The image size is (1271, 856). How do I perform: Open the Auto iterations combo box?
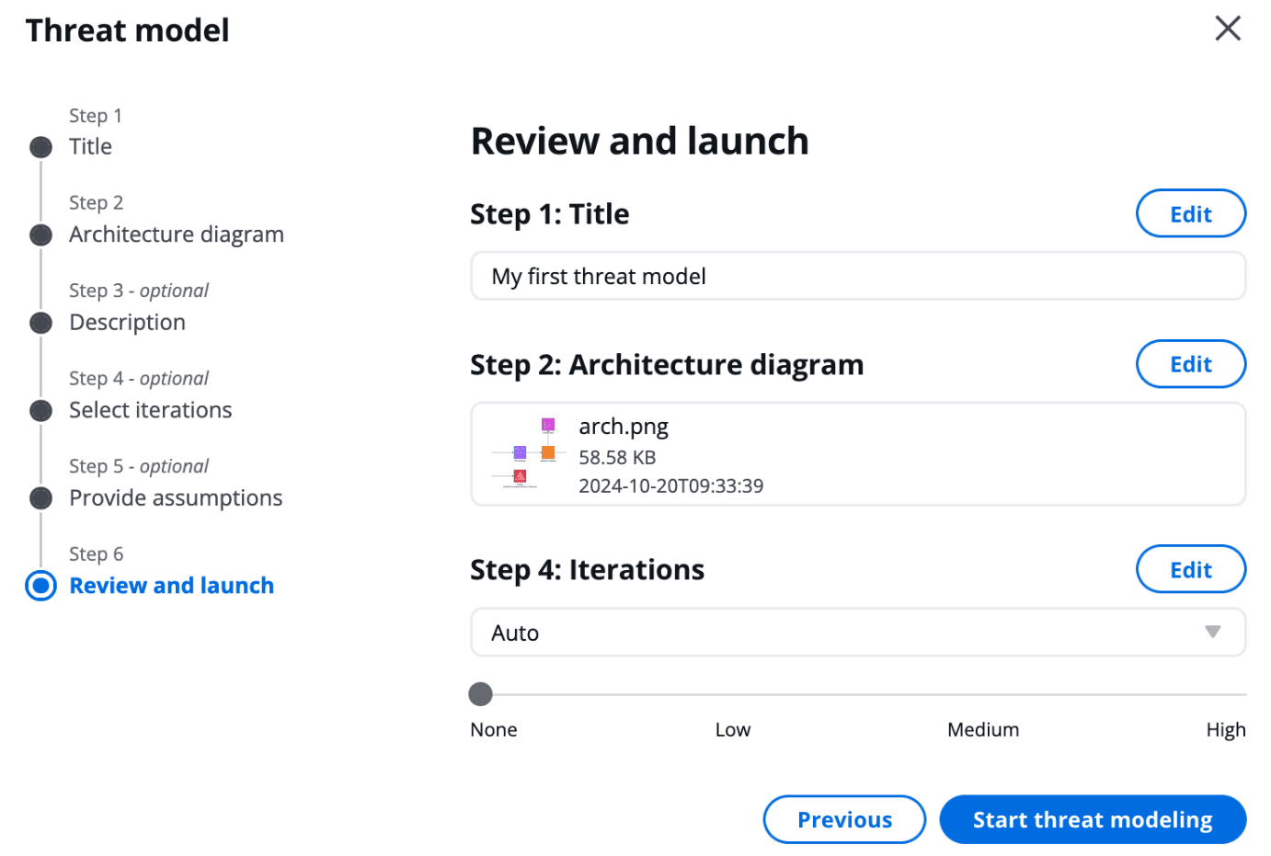[828, 633]
